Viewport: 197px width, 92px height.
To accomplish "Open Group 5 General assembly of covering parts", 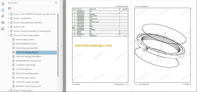I will click(32, 31).
